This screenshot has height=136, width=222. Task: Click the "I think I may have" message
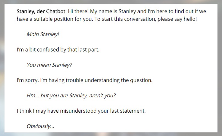tap(37, 111)
